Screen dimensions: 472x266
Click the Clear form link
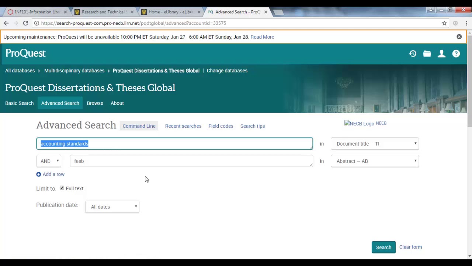410,247
